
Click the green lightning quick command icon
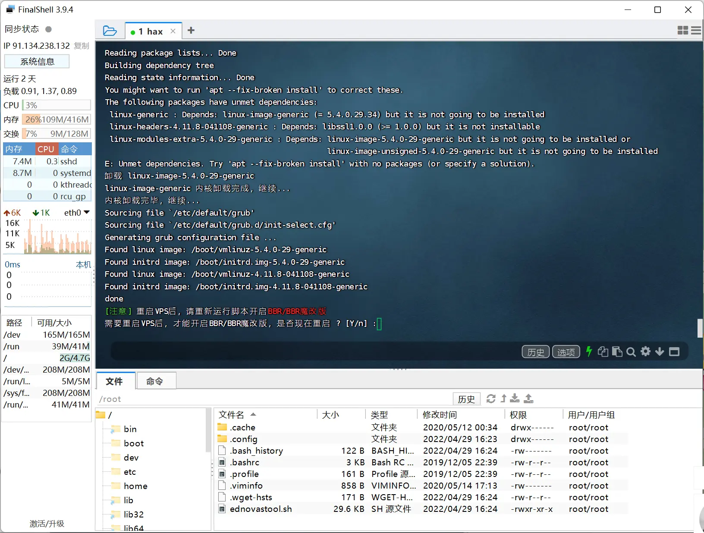coord(589,351)
